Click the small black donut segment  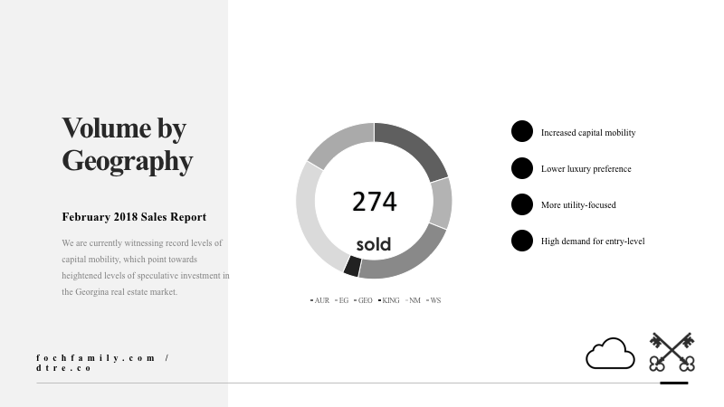pyautogui.click(x=352, y=266)
